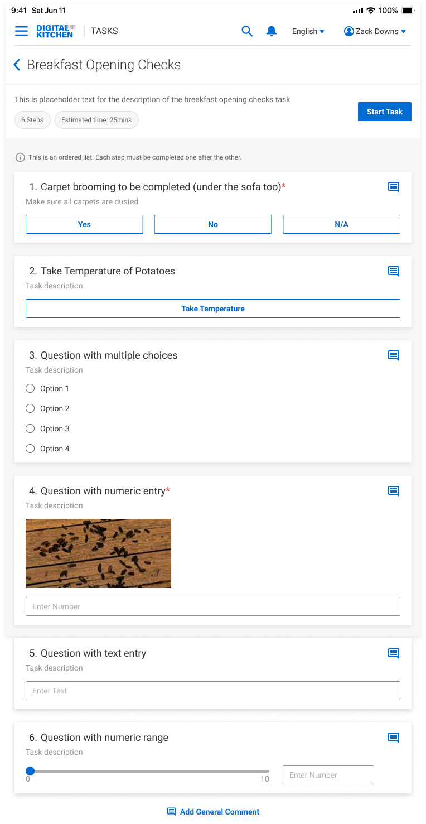426x824 pixels.
Task: Click the pest droppings image thumbnail
Action: pyautogui.click(x=98, y=553)
